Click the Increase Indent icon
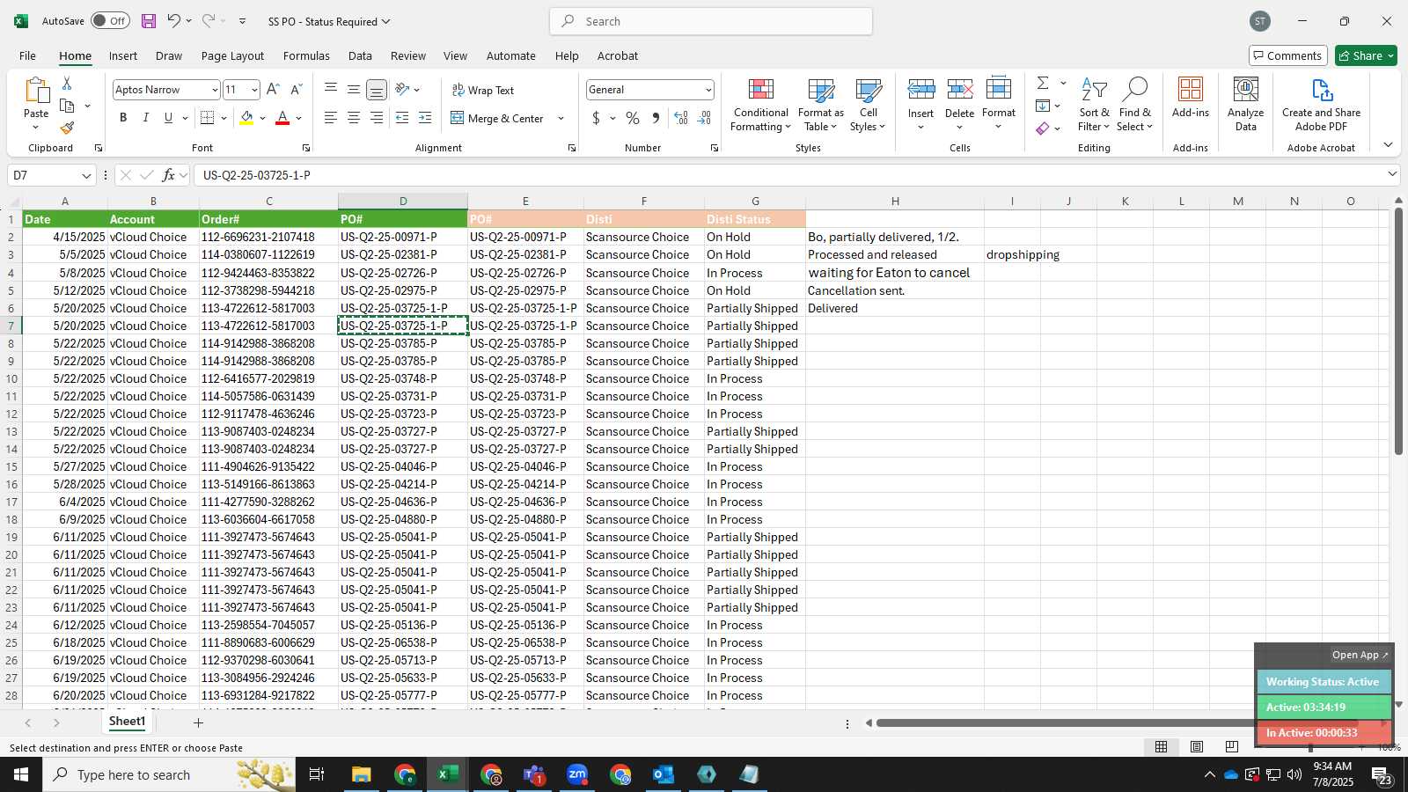Image resolution: width=1408 pixels, height=792 pixels. pyautogui.click(x=425, y=118)
